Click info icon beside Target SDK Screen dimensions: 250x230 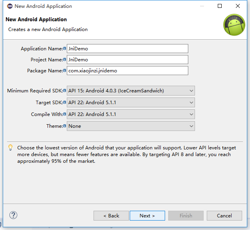pos(64,102)
